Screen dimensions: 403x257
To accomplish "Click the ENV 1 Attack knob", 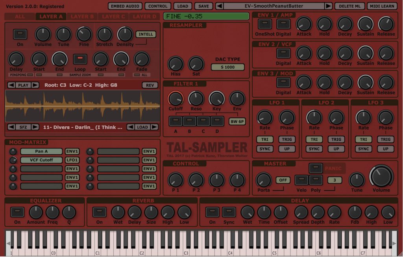I will click(304, 24).
